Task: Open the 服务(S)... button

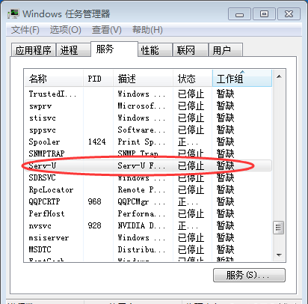Action: pos(249,275)
